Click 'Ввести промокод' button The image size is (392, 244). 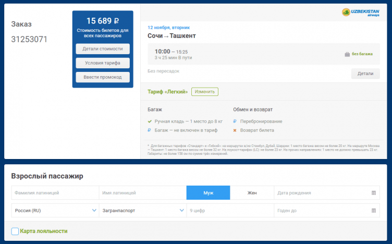point(103,77)
